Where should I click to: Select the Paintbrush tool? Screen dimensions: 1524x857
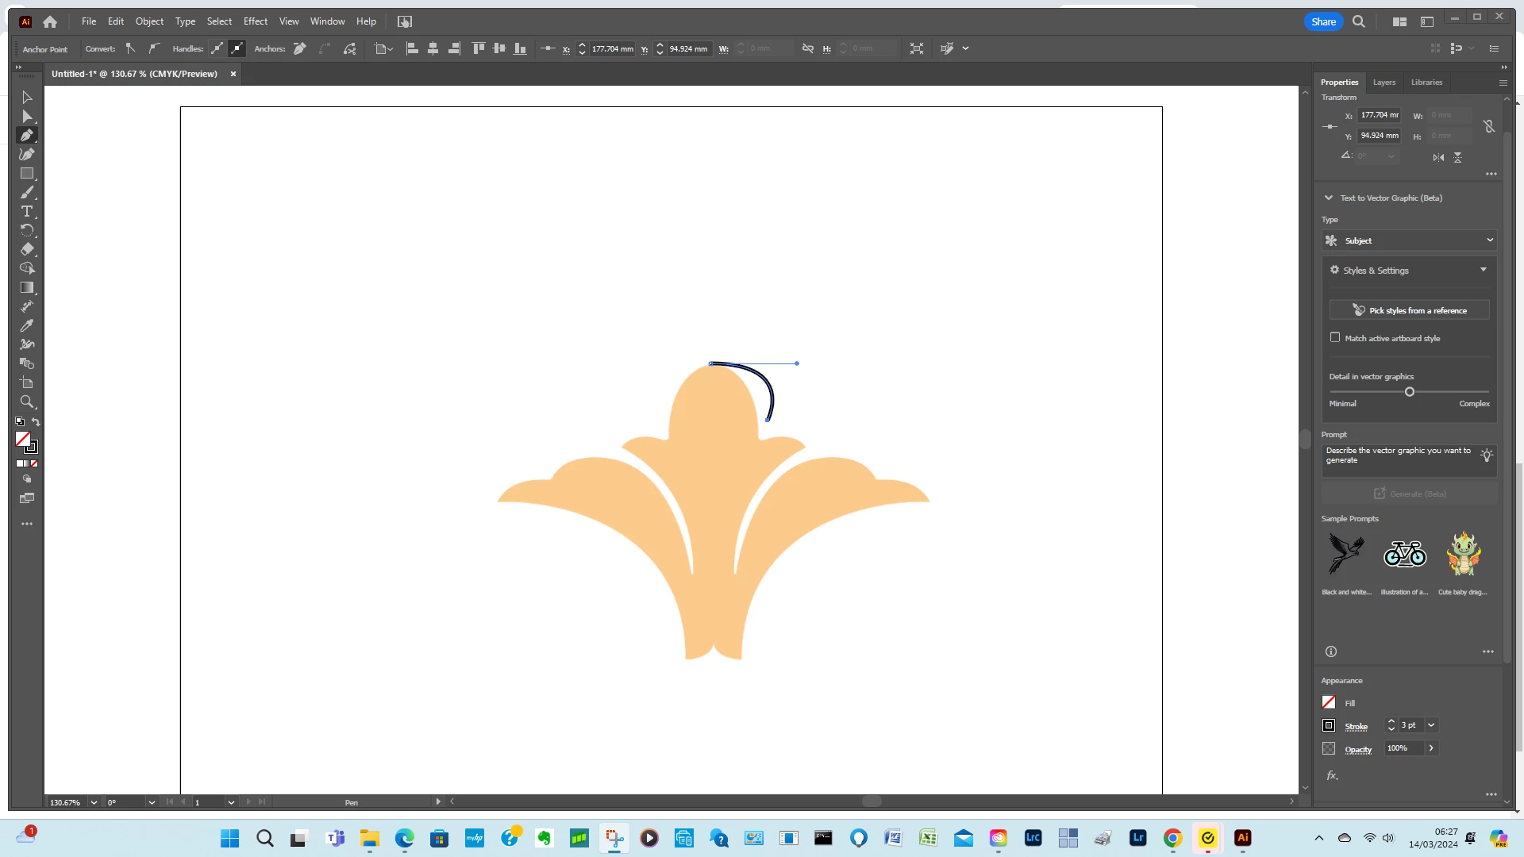click(27, 192)
